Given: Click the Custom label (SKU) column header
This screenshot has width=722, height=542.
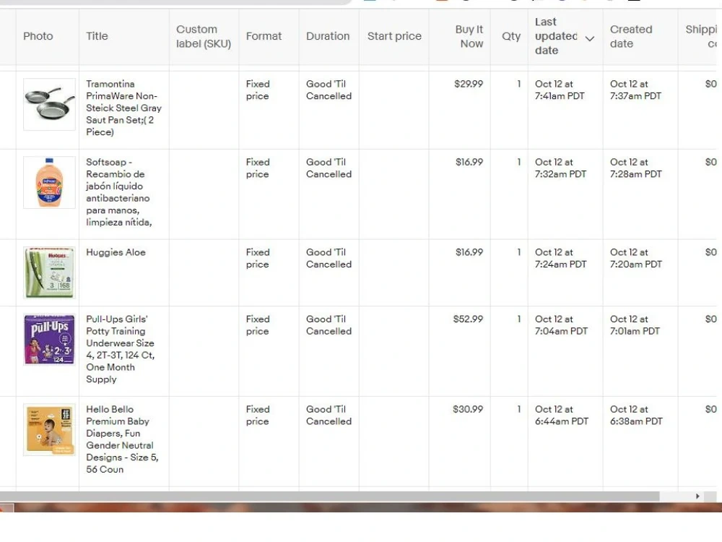Looking at the screenshot, I should point(204,36).
